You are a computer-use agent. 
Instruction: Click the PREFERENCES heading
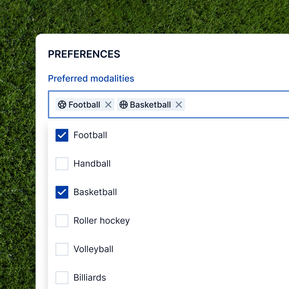coord(84,54)
